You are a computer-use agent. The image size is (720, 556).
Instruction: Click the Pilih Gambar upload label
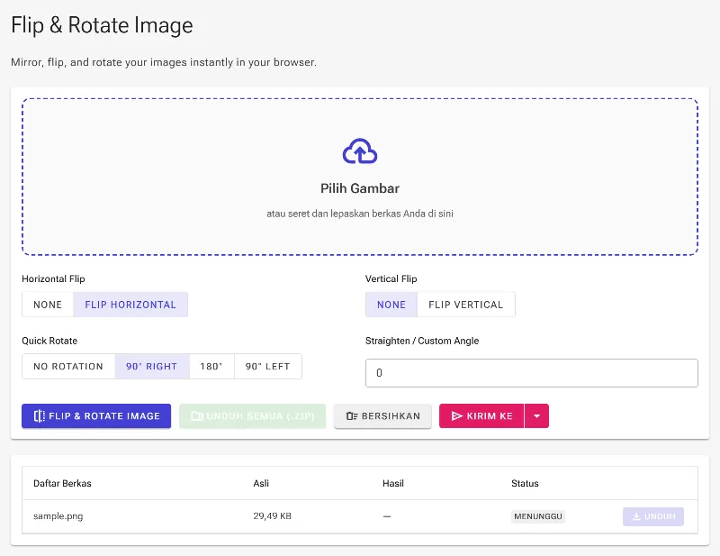point(359,188)
